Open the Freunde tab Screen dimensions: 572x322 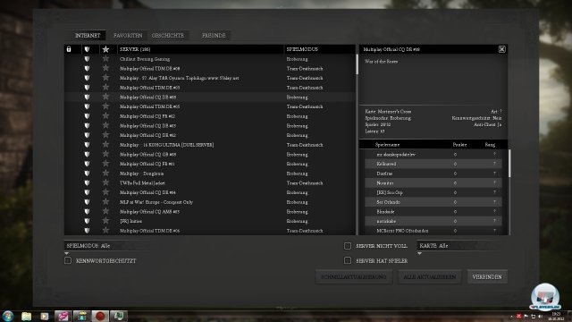(214, 36)
